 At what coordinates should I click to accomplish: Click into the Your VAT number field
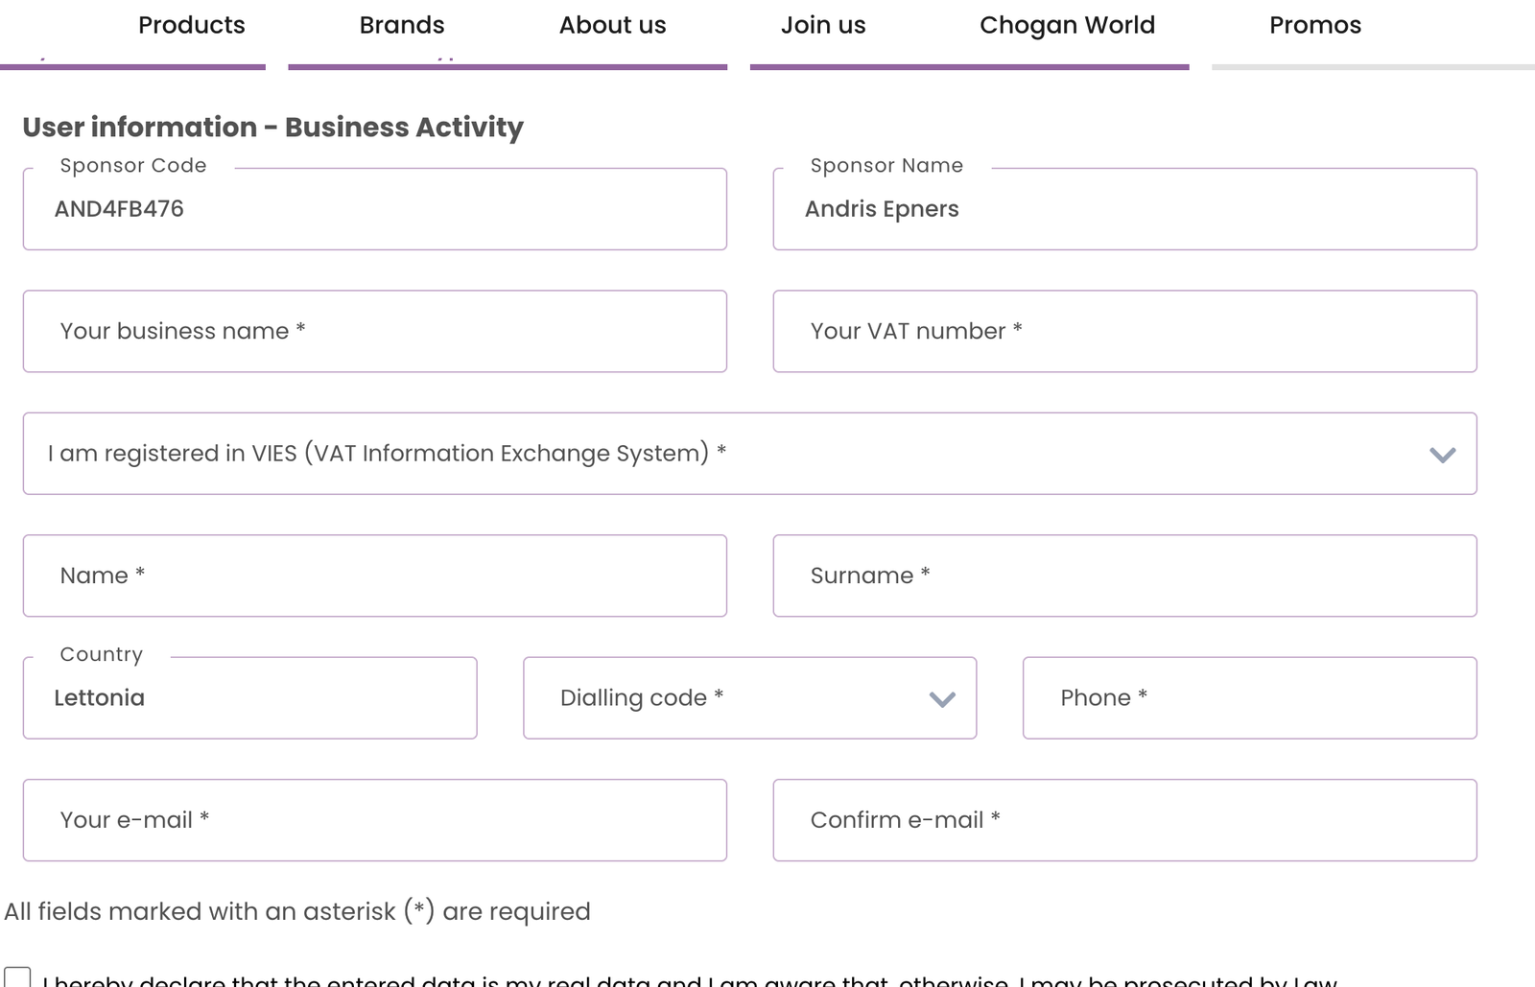tap(1124, 331)
